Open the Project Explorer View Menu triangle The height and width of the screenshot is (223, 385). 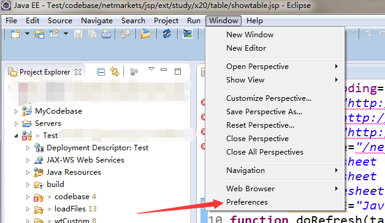point(151,69)
